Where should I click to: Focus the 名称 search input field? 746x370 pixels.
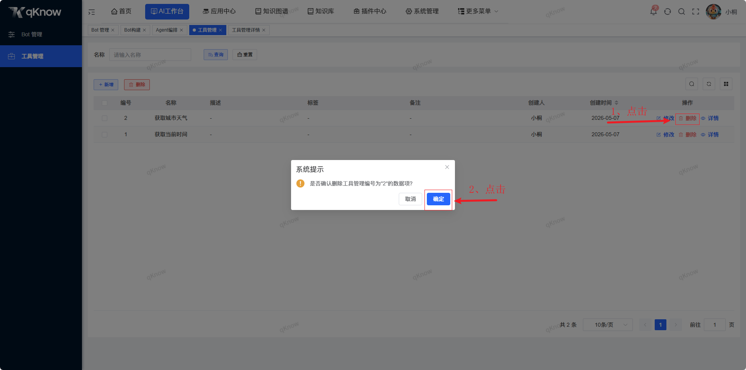click(x=150, y=55)
